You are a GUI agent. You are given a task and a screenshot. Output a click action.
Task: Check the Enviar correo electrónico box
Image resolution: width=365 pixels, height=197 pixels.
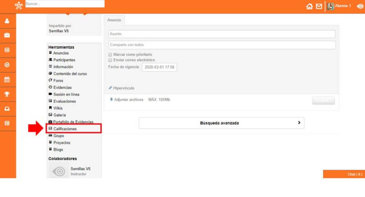(x=110, y=60)
